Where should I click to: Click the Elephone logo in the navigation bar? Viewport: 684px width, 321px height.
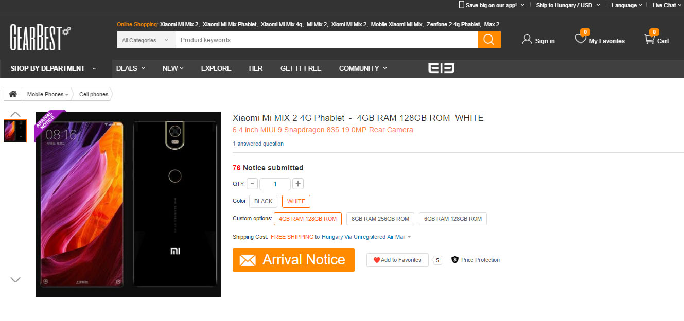(x=442, y=68)
